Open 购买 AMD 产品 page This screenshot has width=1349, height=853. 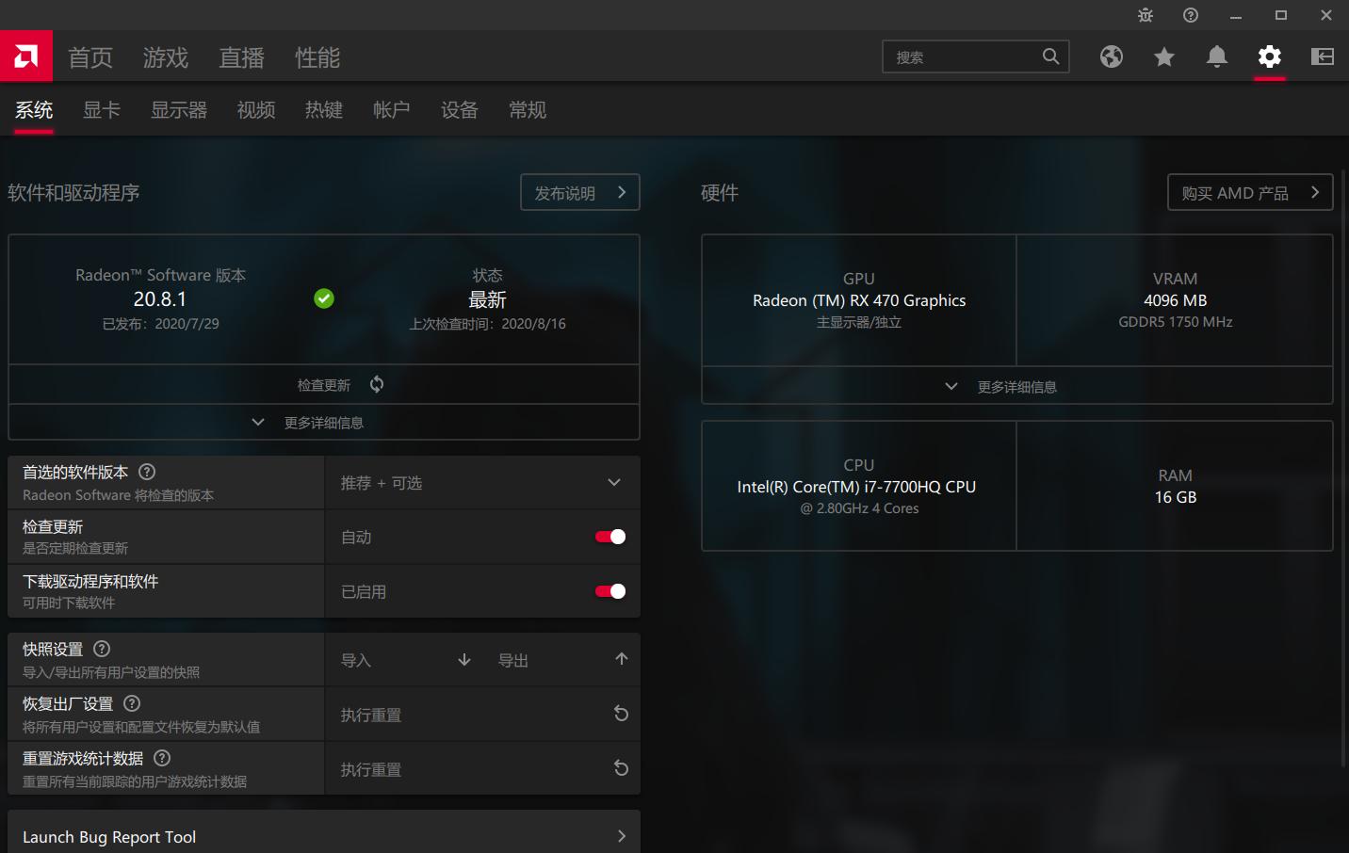pyautogui.click(x=1249, y=192)
